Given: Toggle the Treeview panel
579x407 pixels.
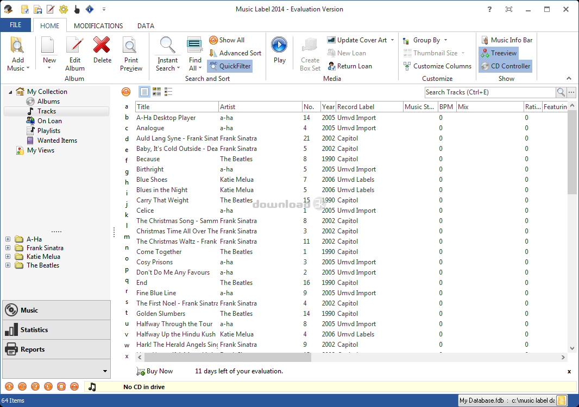Looking at the screenshot, I should [x=499, y=53].
